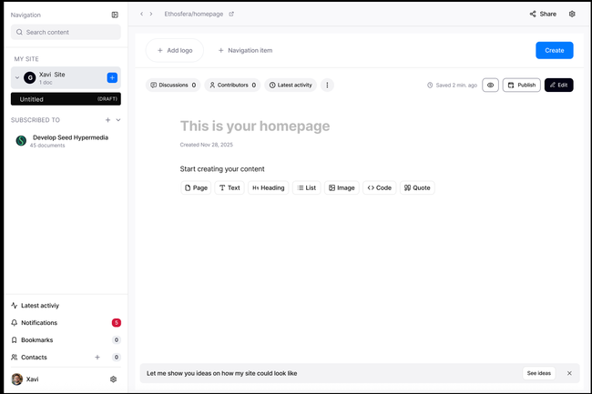Viewport: 592px width, 394px height.
Task: Switch to Latest activity tab
Action: [291, 86]
